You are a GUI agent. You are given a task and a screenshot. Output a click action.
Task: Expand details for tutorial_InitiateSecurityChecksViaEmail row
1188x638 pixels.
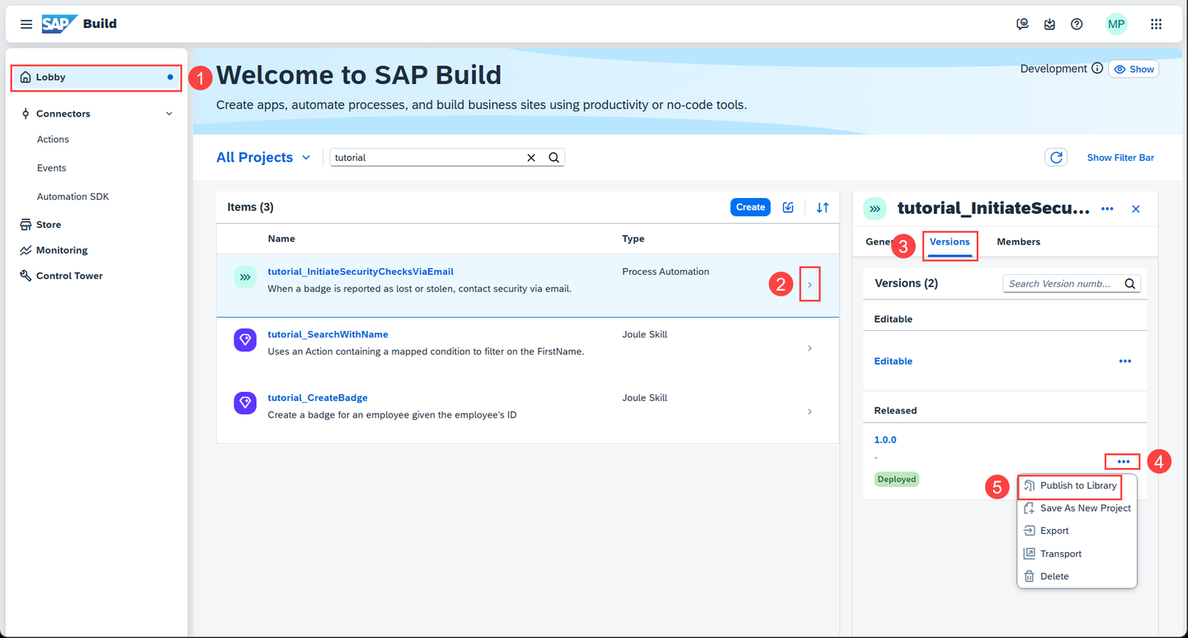[x=810, y=285]
